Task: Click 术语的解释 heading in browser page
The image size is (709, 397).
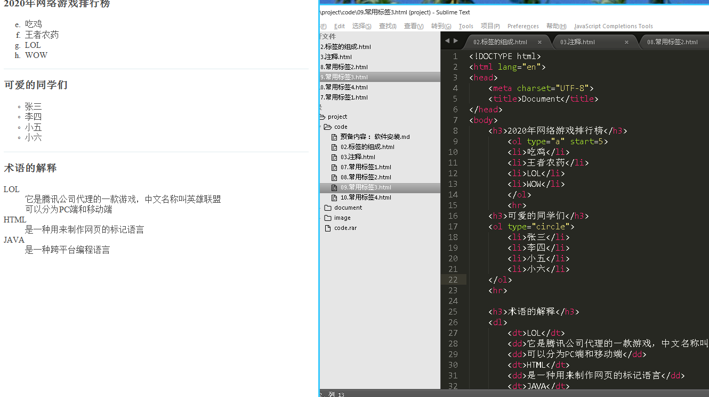Action: [30, 168]
